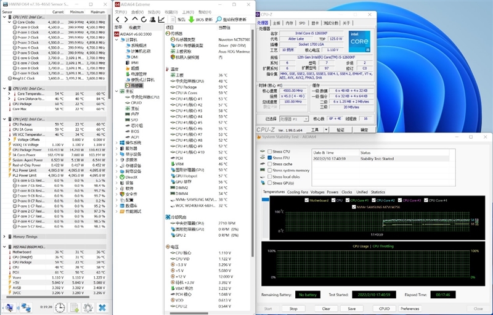493x315 pixels.
Task: Expand Core Temperatures row in HWiNFO
Action: 9,94
